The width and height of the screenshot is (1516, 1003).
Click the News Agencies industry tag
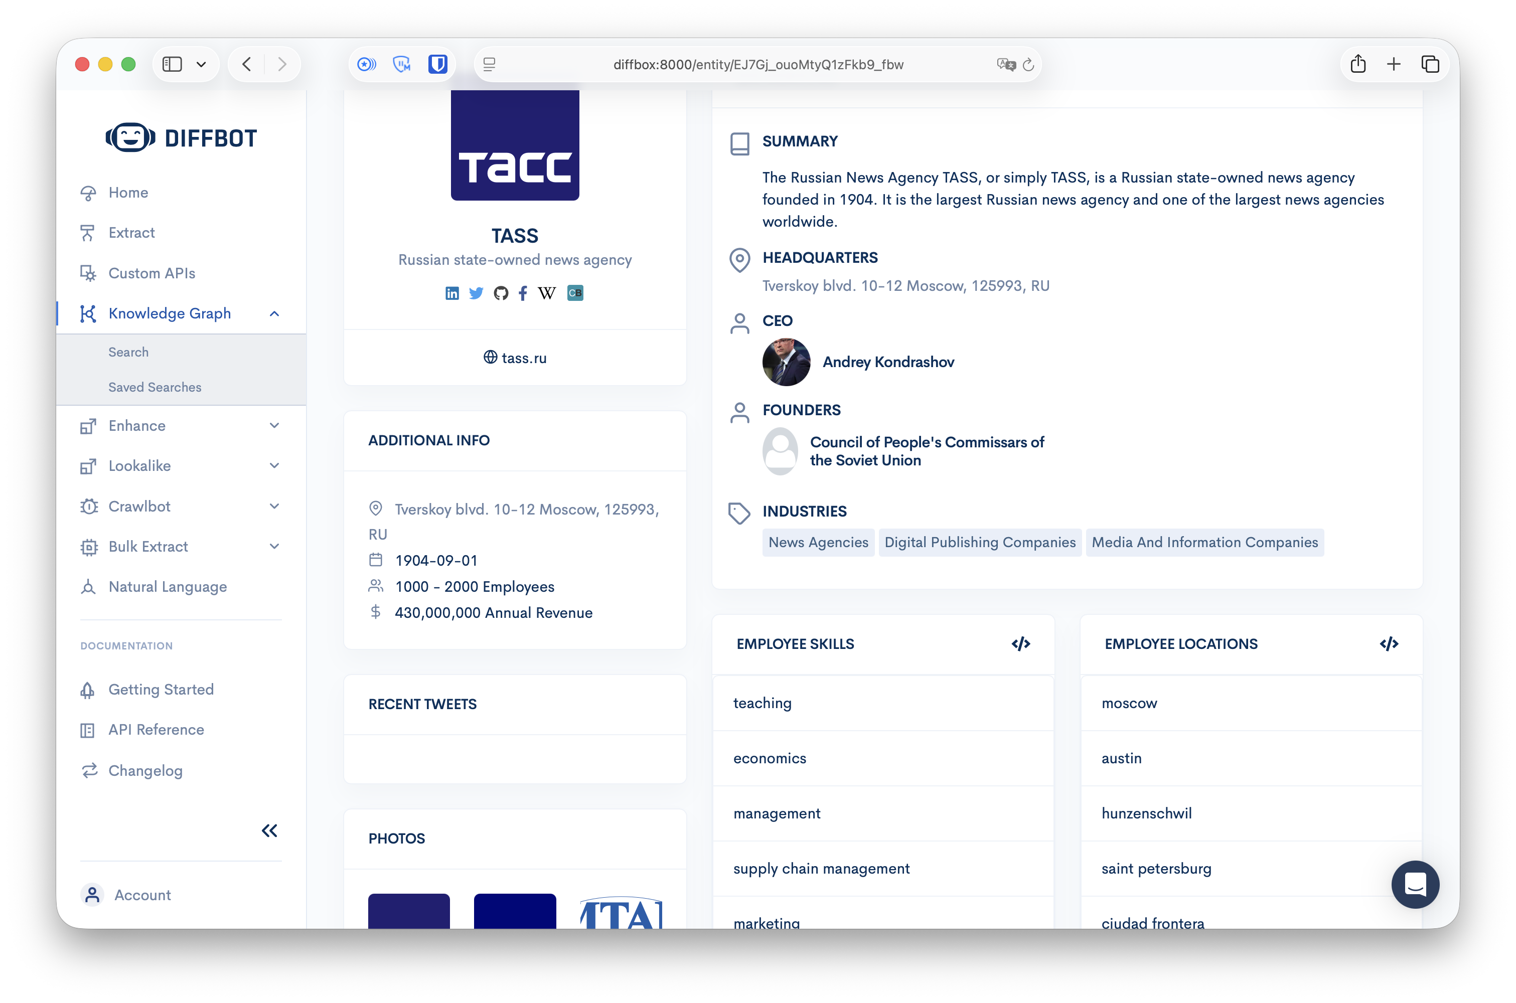pyautogui.click(x=818, y=543)
